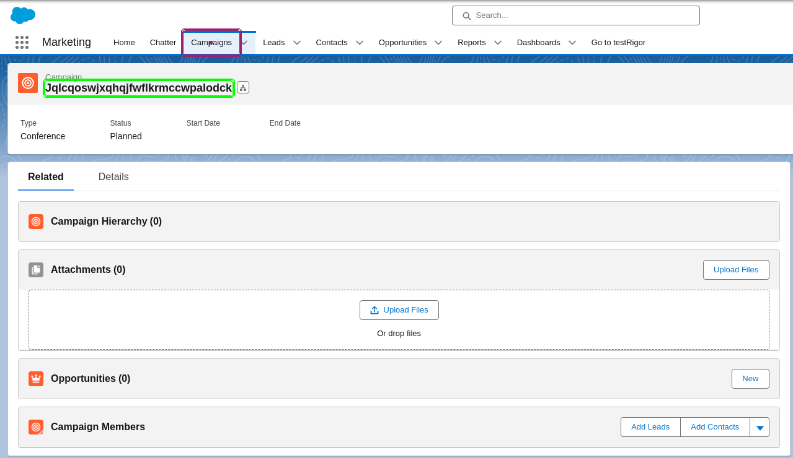Expand the Contacts tab dropdown chevron

click(360, 42)
